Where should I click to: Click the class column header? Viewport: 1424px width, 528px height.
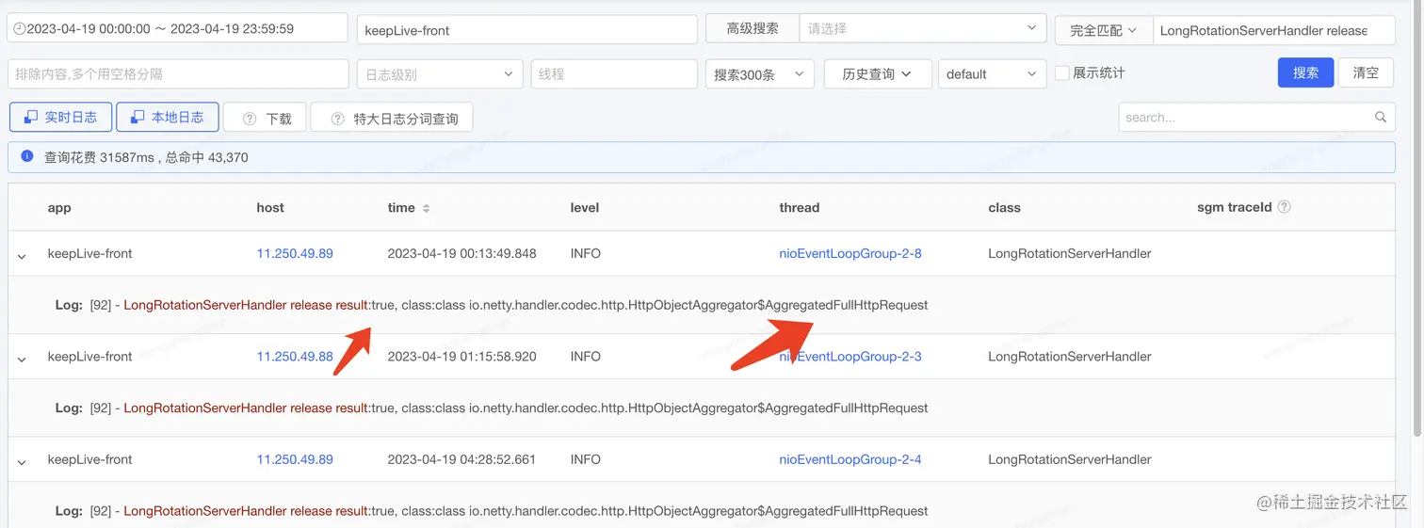pos(1004,208)
